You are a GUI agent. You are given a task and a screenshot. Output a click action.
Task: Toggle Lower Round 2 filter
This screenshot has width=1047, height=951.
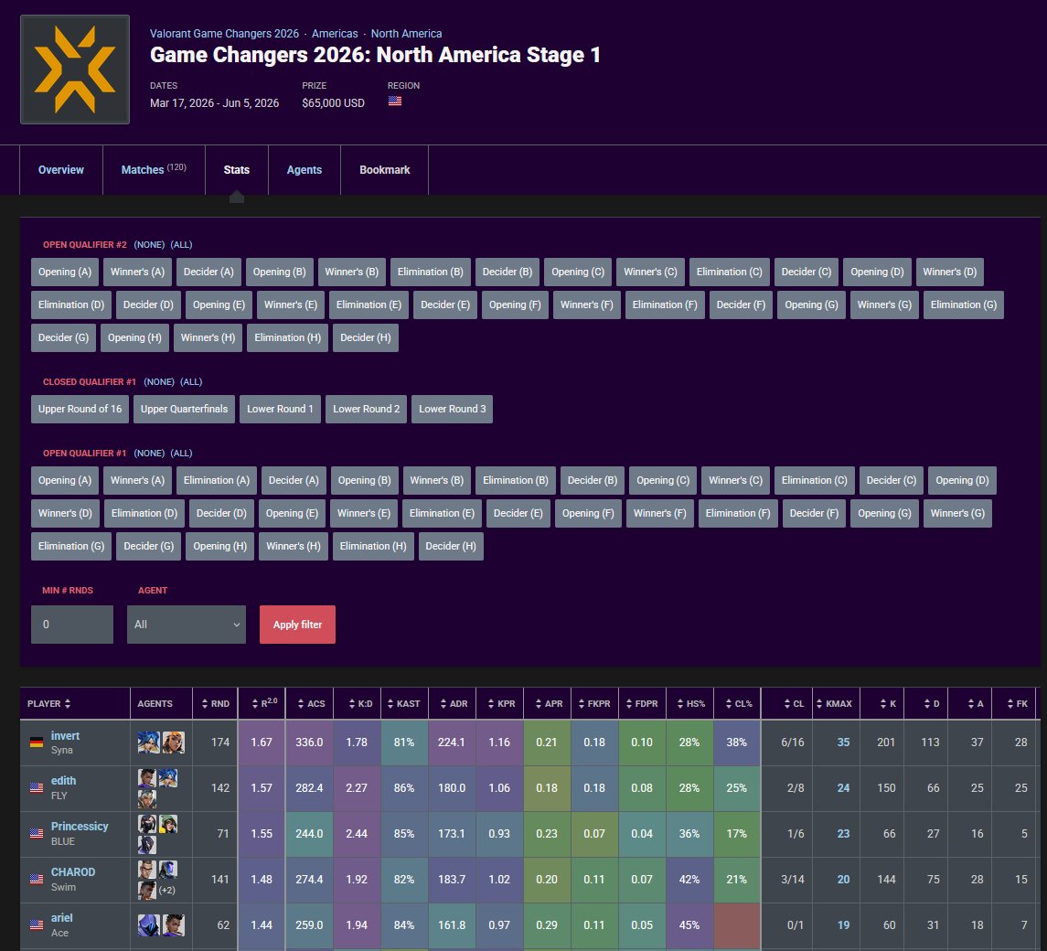pyautogui.click(x=366, y=409)
